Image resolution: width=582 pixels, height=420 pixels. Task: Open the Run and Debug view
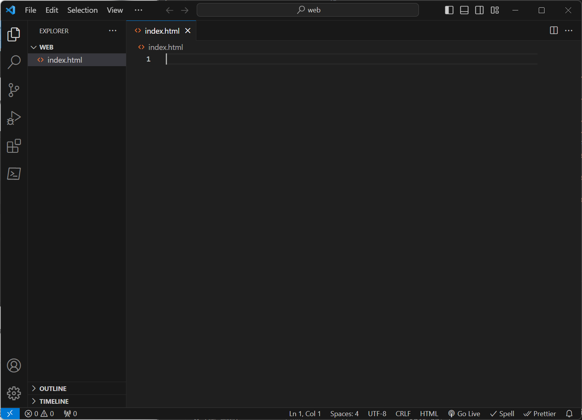coord(14,118)
